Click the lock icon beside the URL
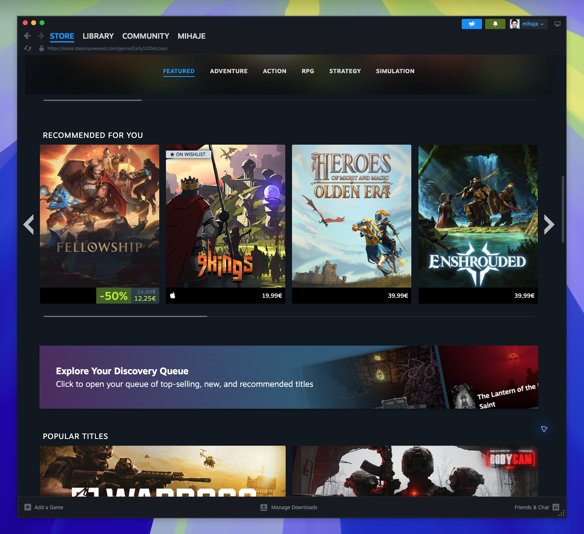The image size is (584, 534). pyautogui.click(x=41, y=48)
